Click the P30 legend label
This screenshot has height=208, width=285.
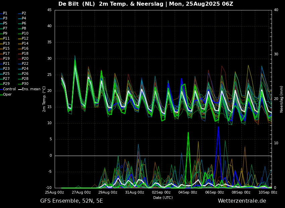click(25, 84)
